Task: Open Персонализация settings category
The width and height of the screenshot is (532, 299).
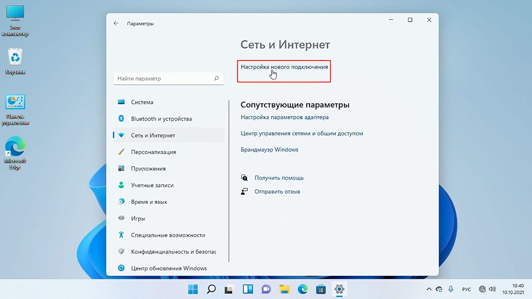Action: coord(153,152)
